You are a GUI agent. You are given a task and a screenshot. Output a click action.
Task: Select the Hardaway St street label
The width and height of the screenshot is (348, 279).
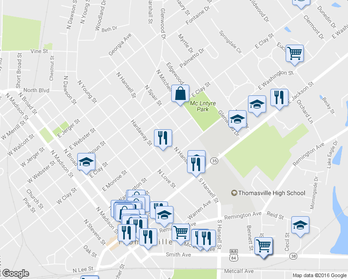141,133
